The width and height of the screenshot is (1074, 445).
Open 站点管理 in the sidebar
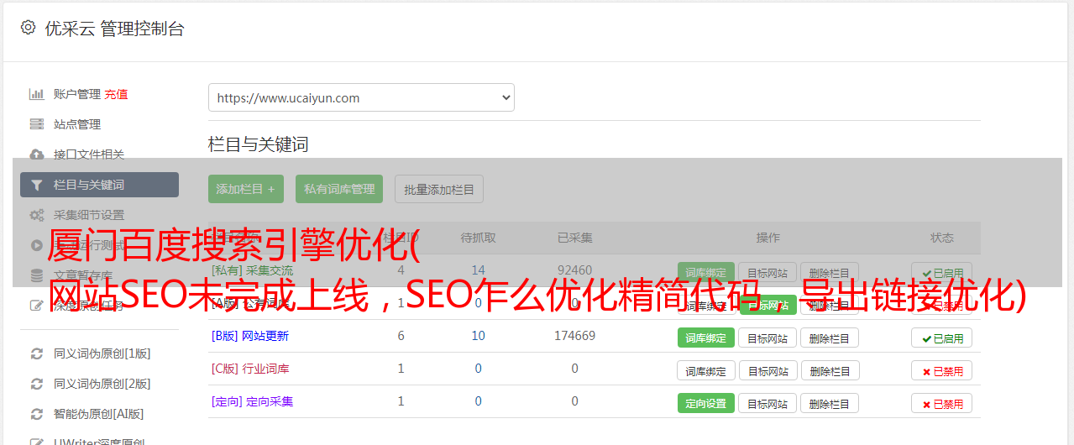point(77,124)
